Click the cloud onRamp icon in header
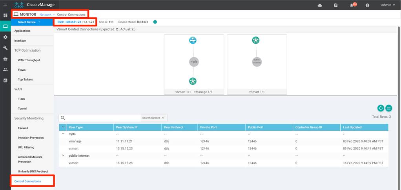This screenshot has height=190, width=401. (x=320, y=5)
